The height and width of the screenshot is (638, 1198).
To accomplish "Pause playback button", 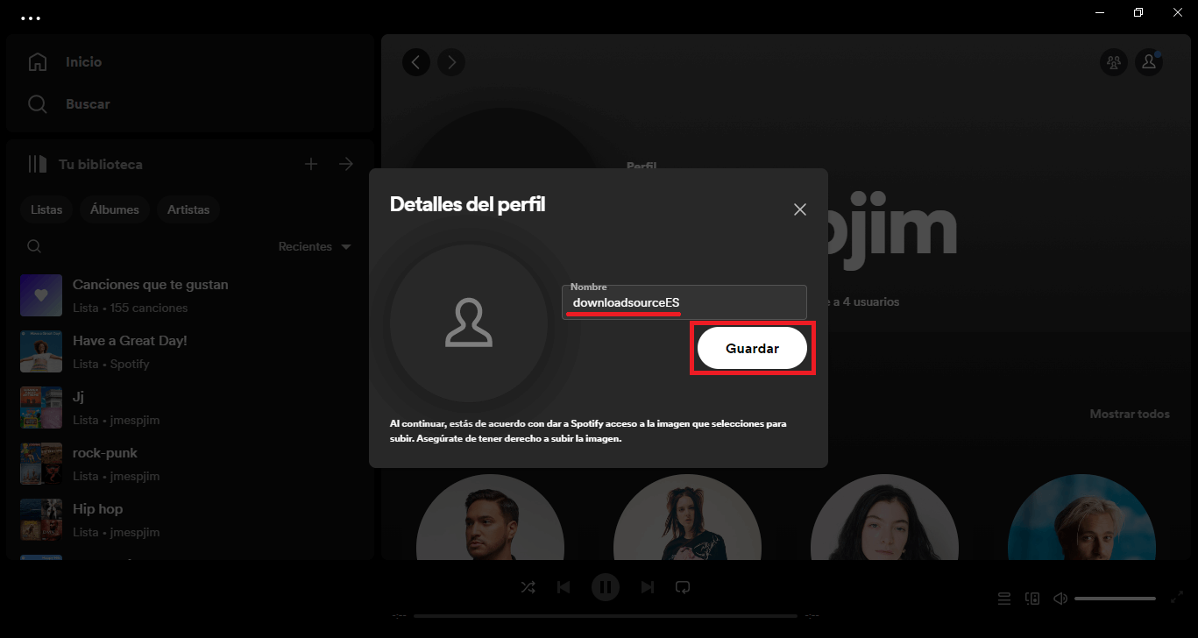I will click(605, 586).
